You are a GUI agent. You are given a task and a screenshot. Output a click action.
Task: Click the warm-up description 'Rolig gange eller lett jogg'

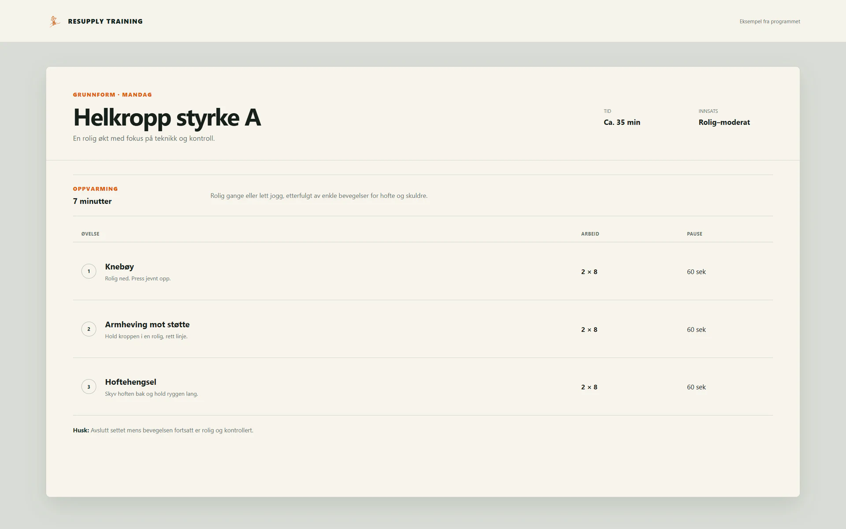coord(319,196)
